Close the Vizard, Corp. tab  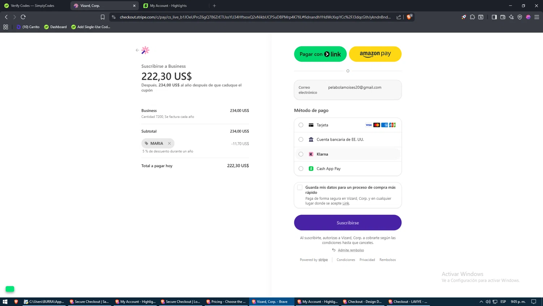click(134, 6)
